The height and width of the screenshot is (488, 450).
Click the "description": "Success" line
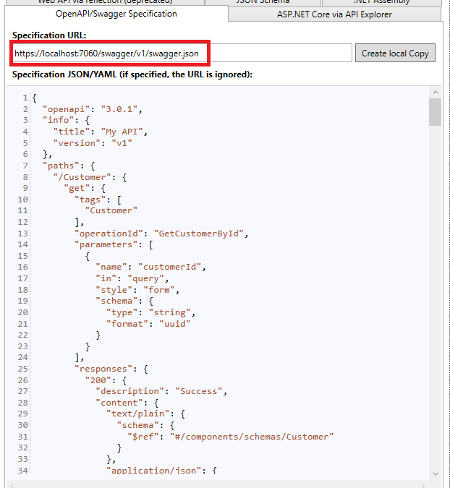tap(161, 391)
